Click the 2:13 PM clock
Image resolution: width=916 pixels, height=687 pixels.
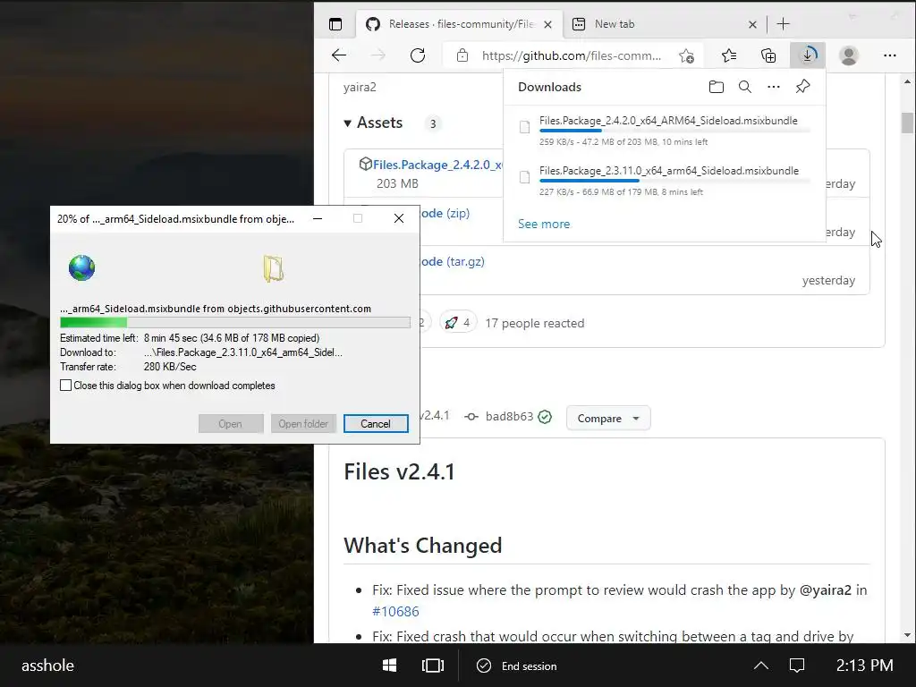pos(864,666)
